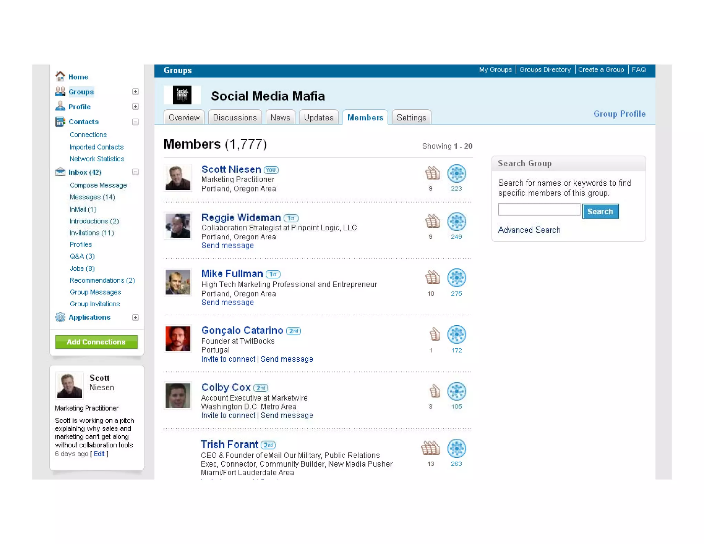Open Network Statistics in sidebar
The height and width of the screenshot is (544, 704).
click(97, 159)
